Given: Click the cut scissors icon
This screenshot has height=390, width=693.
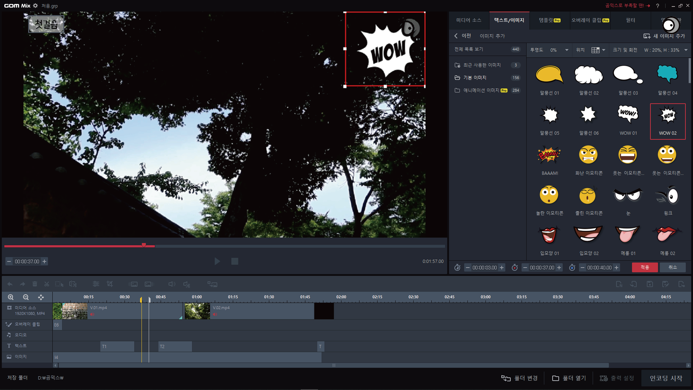Looking at the screenshot, I should tap(47, 284).
